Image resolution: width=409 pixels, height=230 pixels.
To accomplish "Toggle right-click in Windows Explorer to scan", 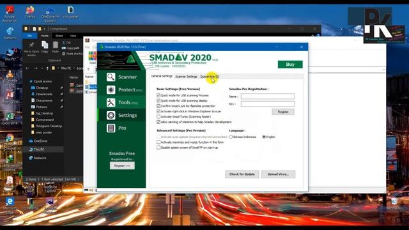I will point(158,111).
